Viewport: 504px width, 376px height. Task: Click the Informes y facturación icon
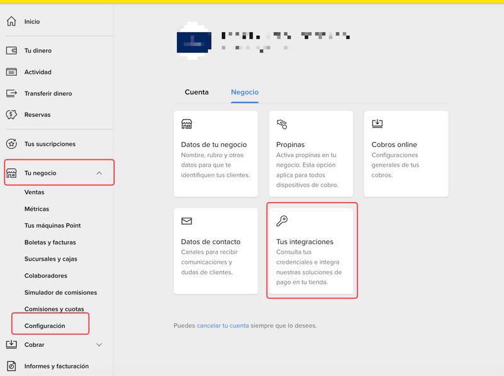pyautogui.click(x=11, y=366)
